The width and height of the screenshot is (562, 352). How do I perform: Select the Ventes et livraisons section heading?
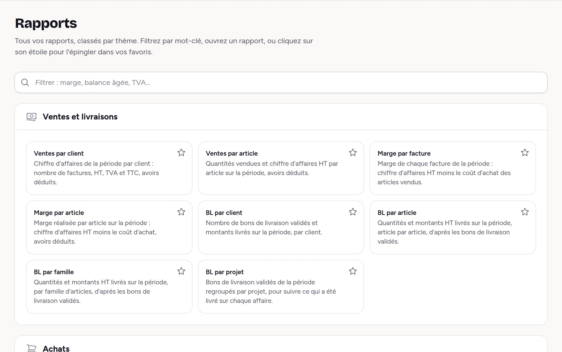tap(80, 117)
